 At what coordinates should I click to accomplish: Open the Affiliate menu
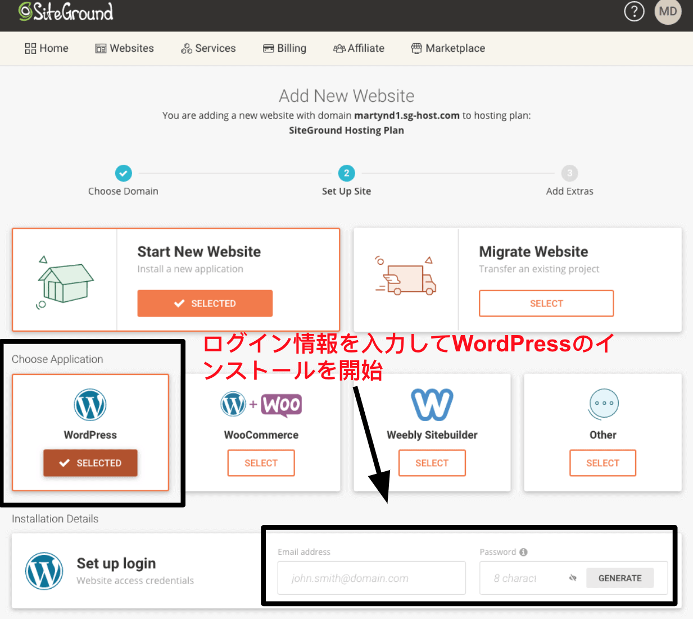tap(359, 48)
